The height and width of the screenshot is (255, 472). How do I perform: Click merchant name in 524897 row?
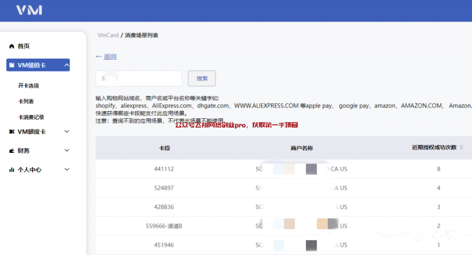pos(301,188)
